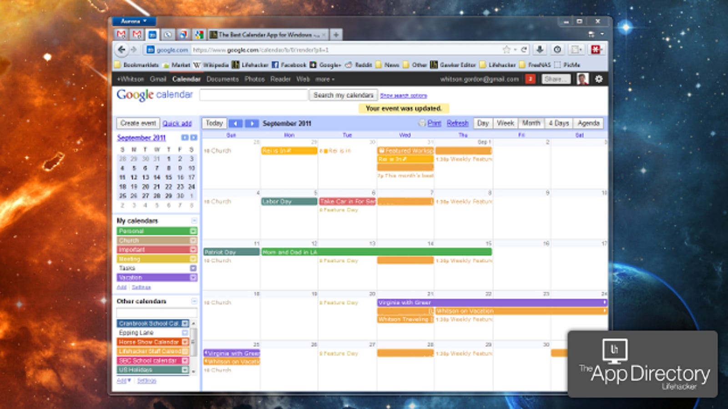The width and height of the screenshot is (728, 409).
Task: Open the tab groups icon above toolbar
Action: pyautogui.click(x=591, y=35)
